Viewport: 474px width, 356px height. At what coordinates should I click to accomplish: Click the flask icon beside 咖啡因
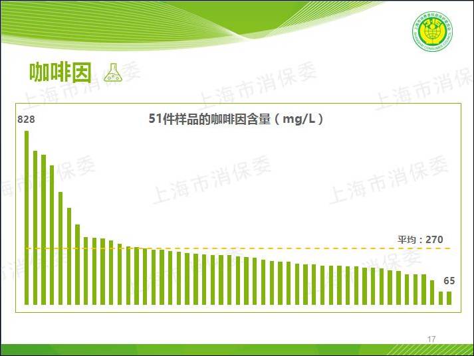(113, 72)
